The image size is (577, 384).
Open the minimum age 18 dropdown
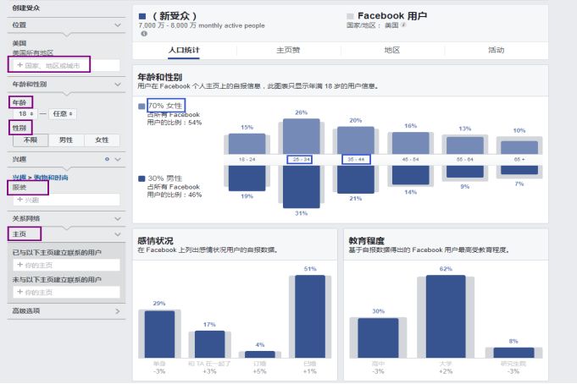[25, 114]
